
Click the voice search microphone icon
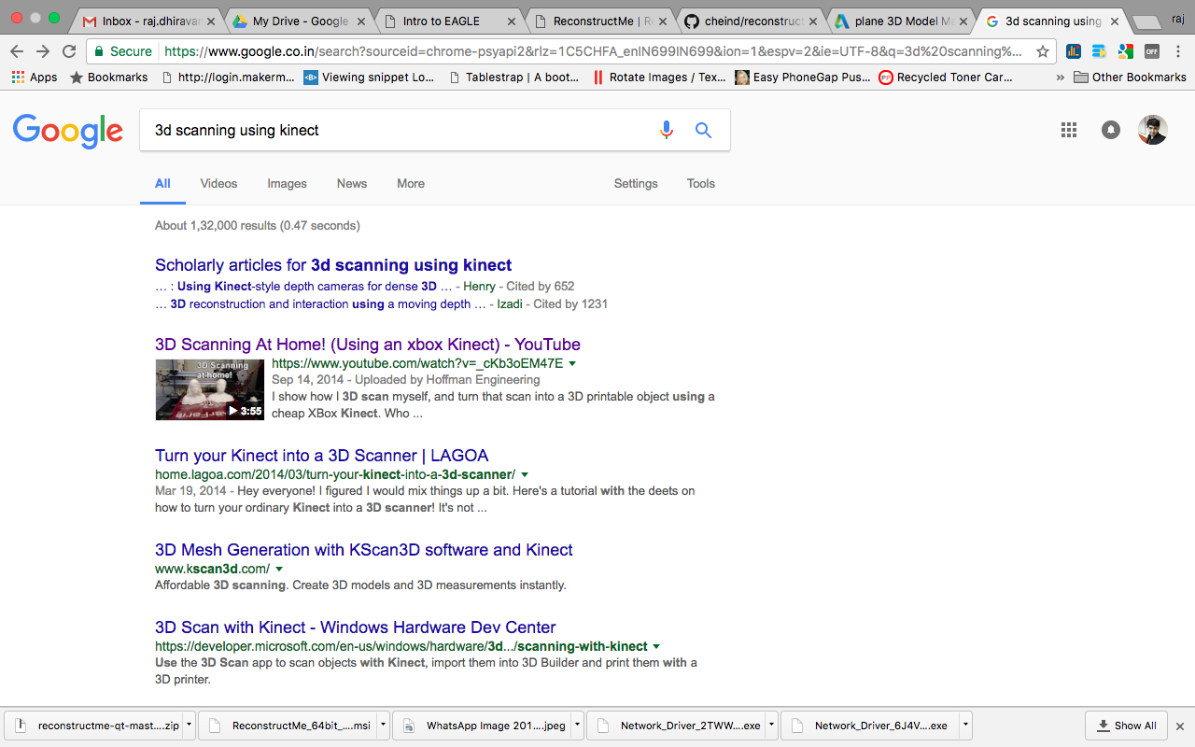667,130
